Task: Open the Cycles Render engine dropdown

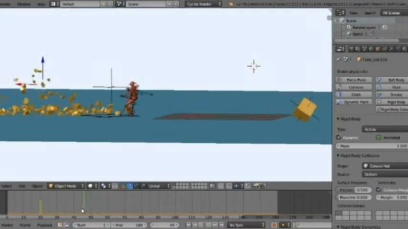Action: tap(203, 4)
